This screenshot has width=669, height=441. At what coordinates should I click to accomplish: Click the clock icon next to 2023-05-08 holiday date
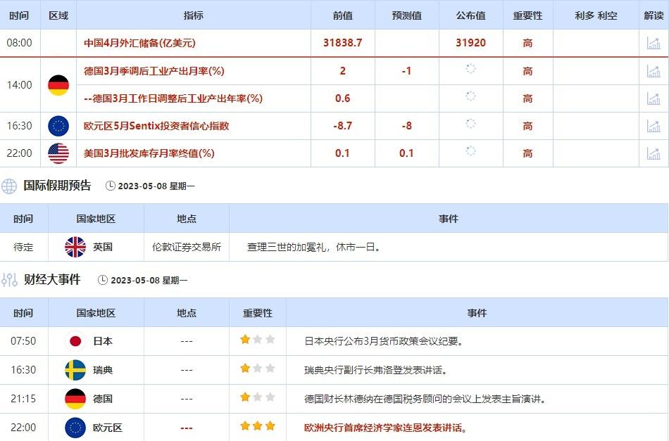[111, 186]
